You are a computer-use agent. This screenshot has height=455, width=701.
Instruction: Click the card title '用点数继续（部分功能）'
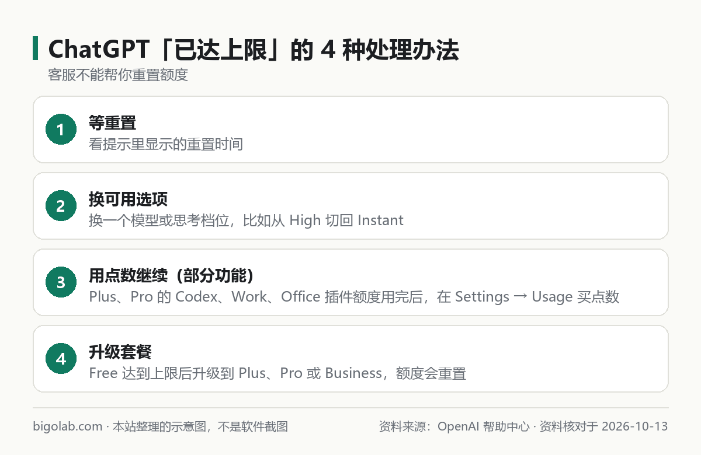(x=171, y=276)
